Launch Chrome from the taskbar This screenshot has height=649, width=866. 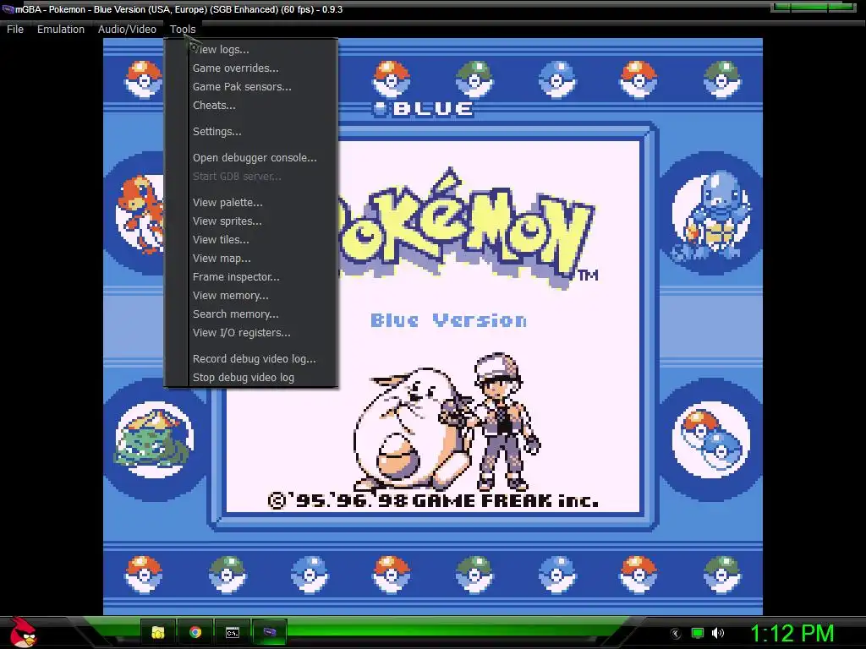coord(195,632)
